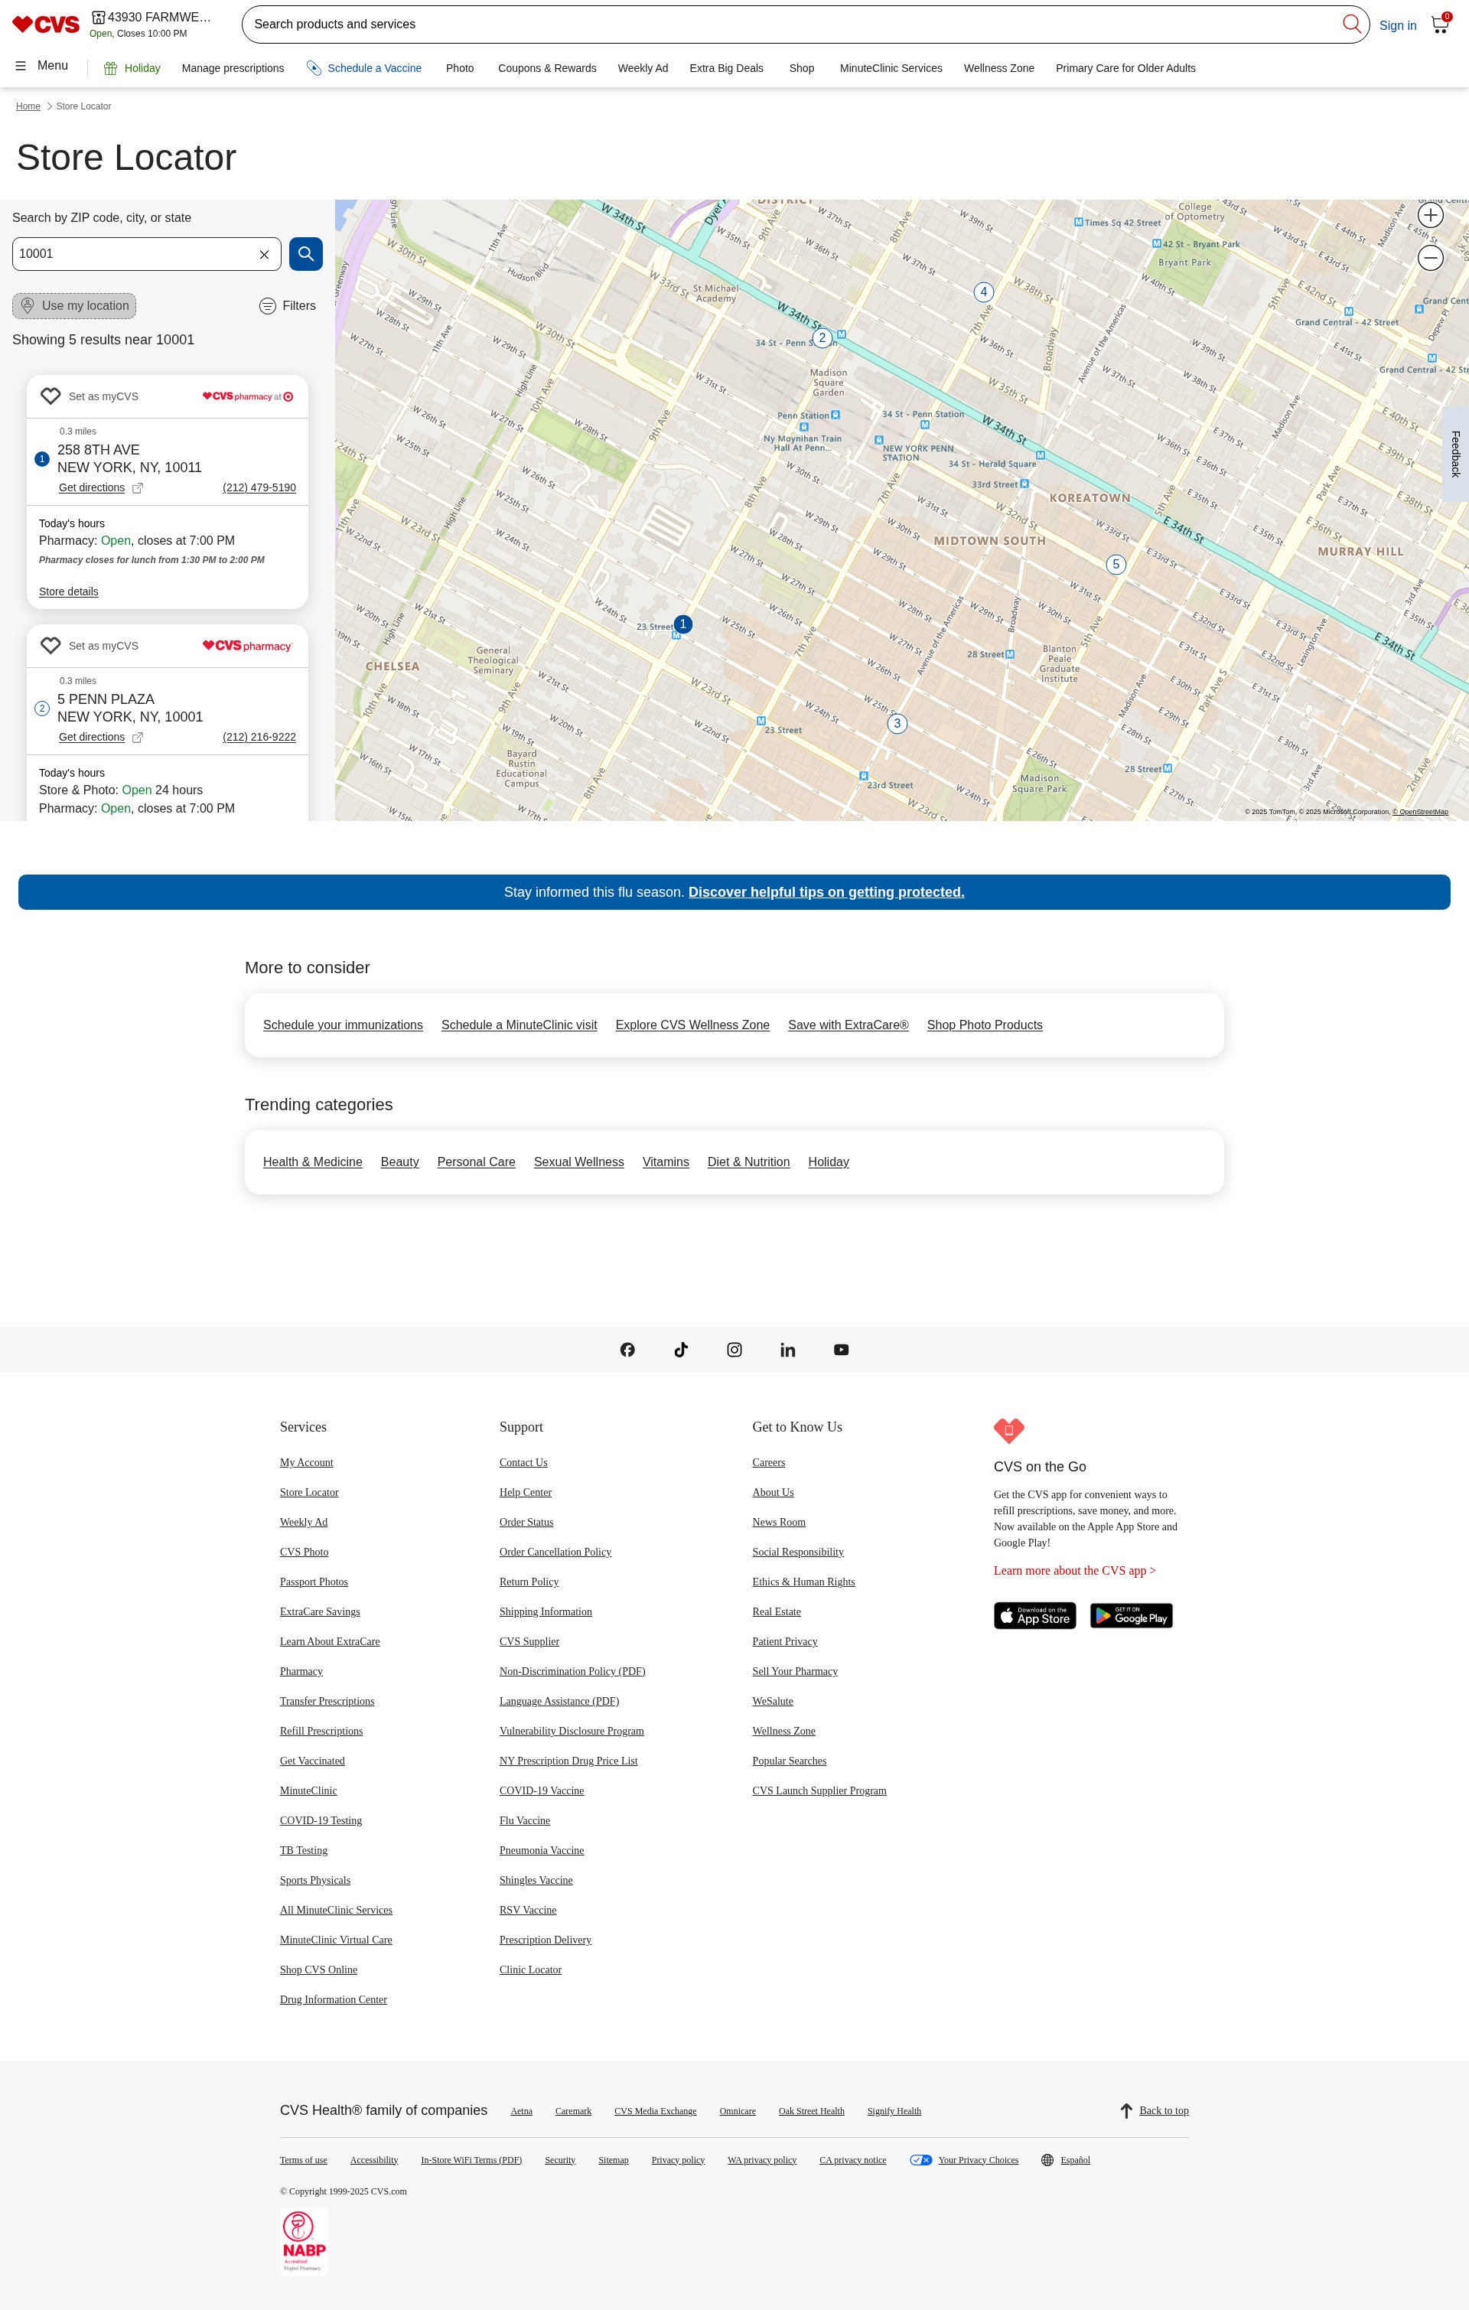Select map pin number 2
1469x2310 pixels.
[x=822, y=337]
